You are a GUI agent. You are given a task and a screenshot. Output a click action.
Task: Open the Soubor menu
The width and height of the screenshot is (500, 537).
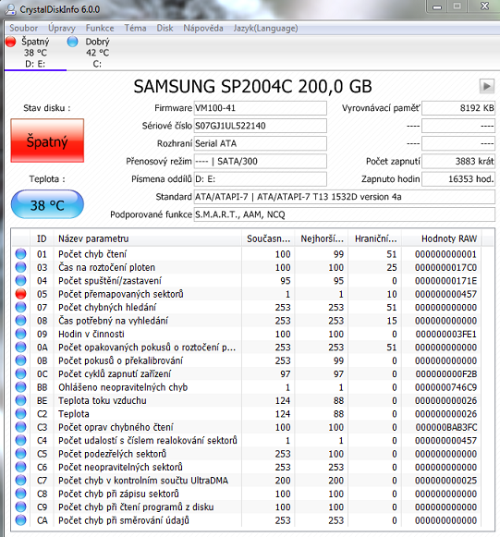pos(23,28)
